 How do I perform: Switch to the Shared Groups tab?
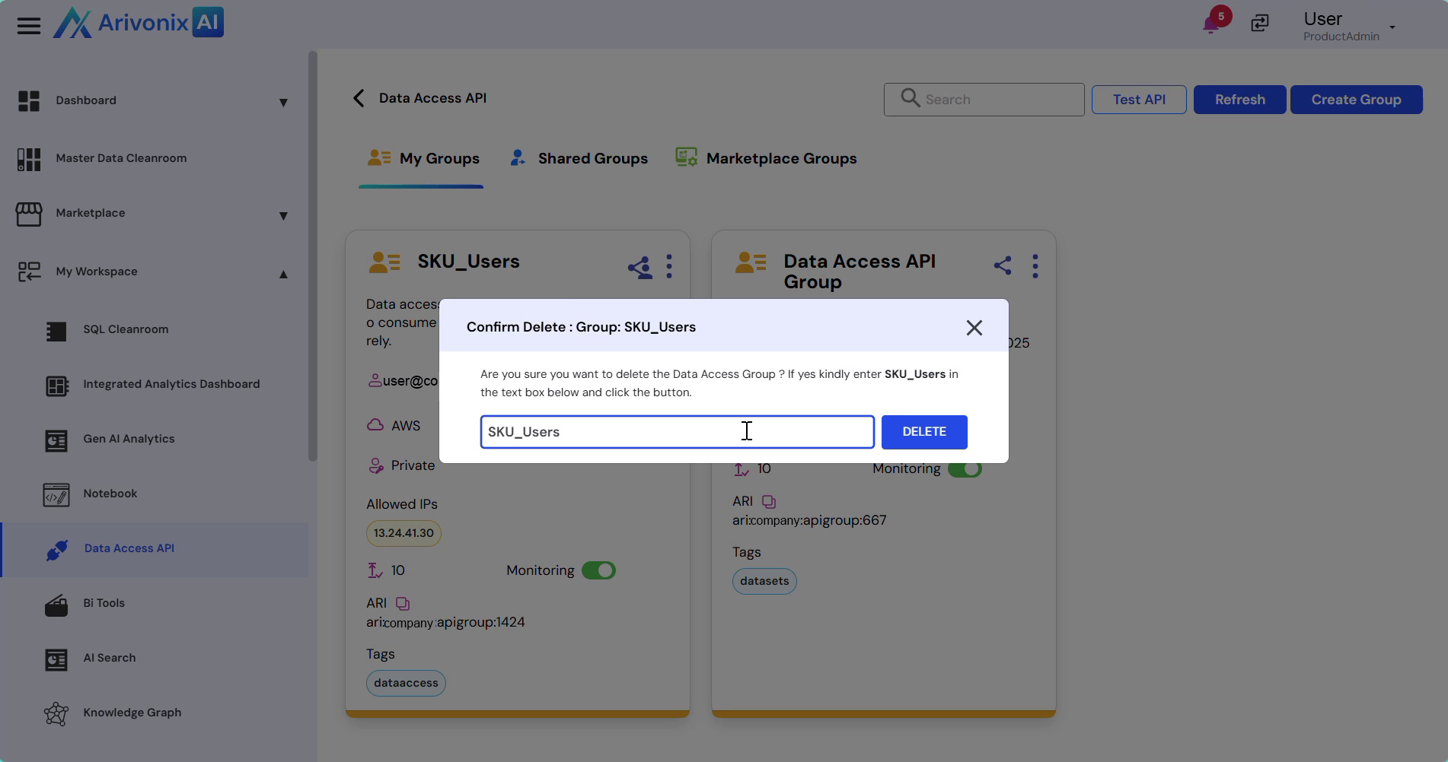[x=579, y=159]
